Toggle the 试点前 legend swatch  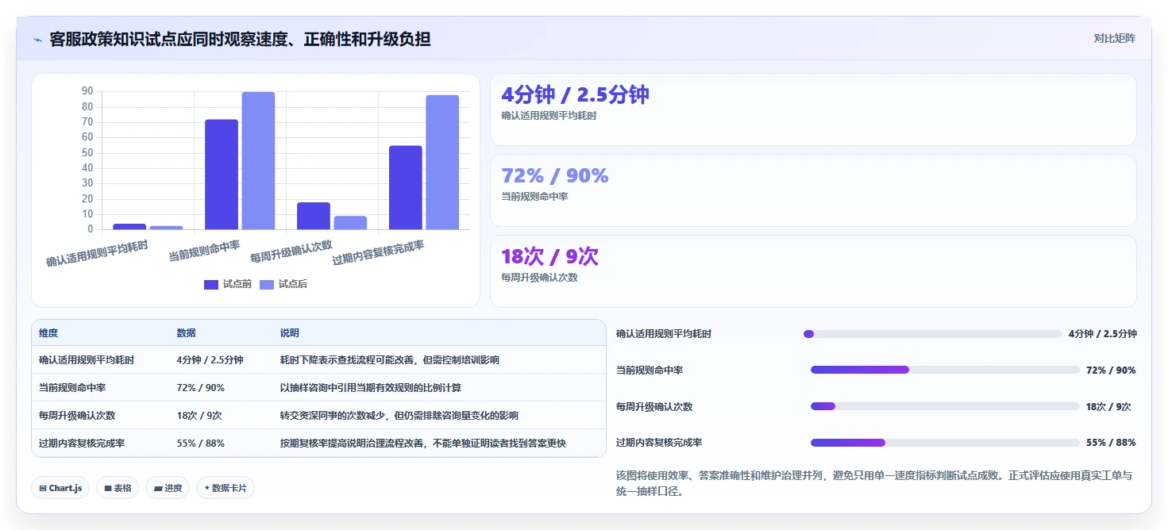point(210,284)
